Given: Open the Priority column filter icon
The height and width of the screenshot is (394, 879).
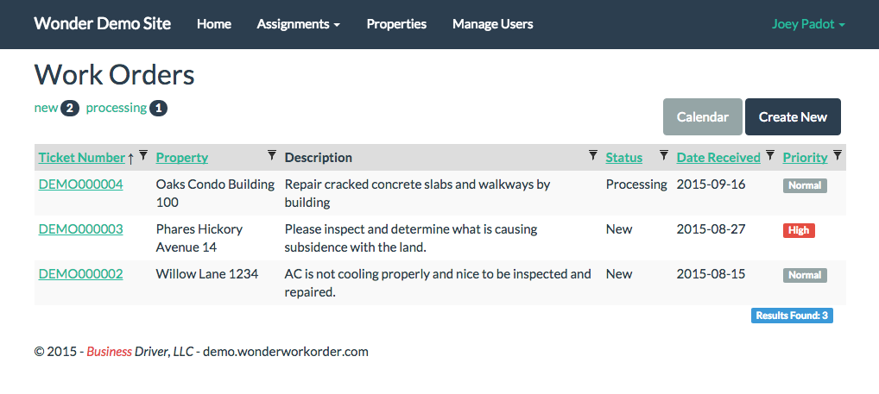Looking at the screenshot, I should pos(838,155).
